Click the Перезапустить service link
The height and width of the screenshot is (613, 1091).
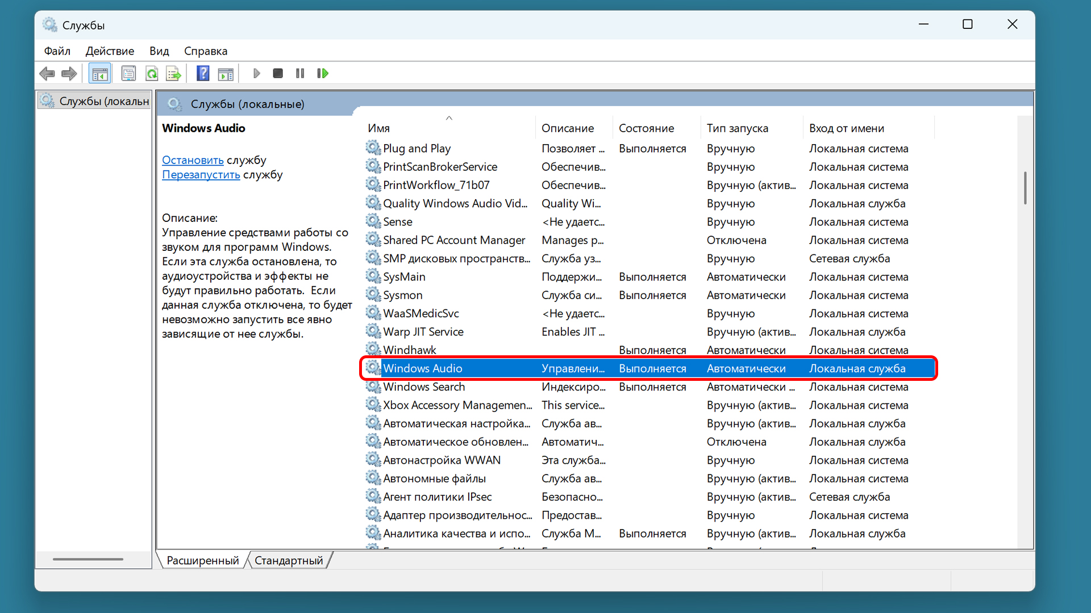click(201, 175)
